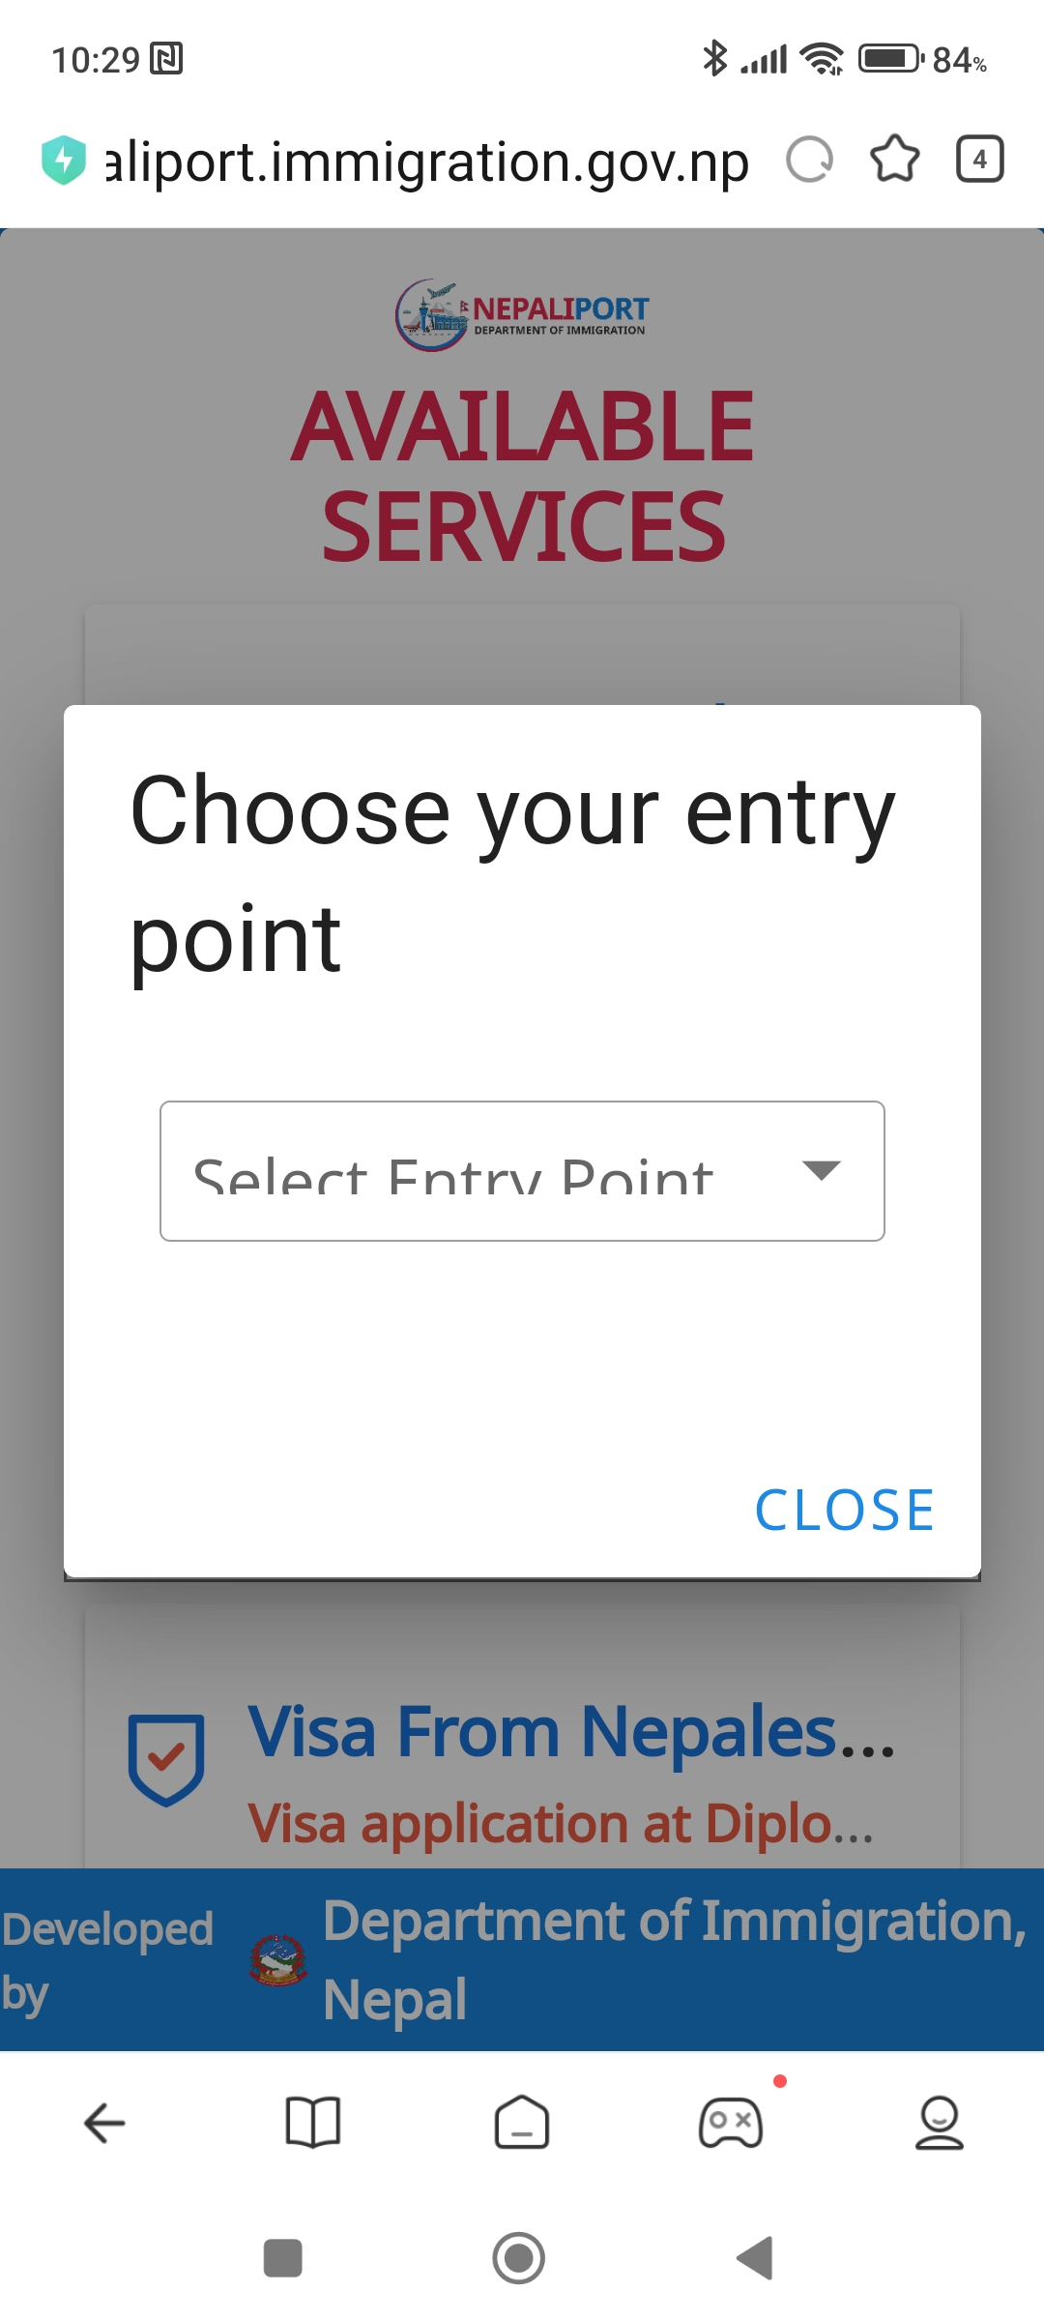Tap the Android back triangle button

(x=755, y=2258)
